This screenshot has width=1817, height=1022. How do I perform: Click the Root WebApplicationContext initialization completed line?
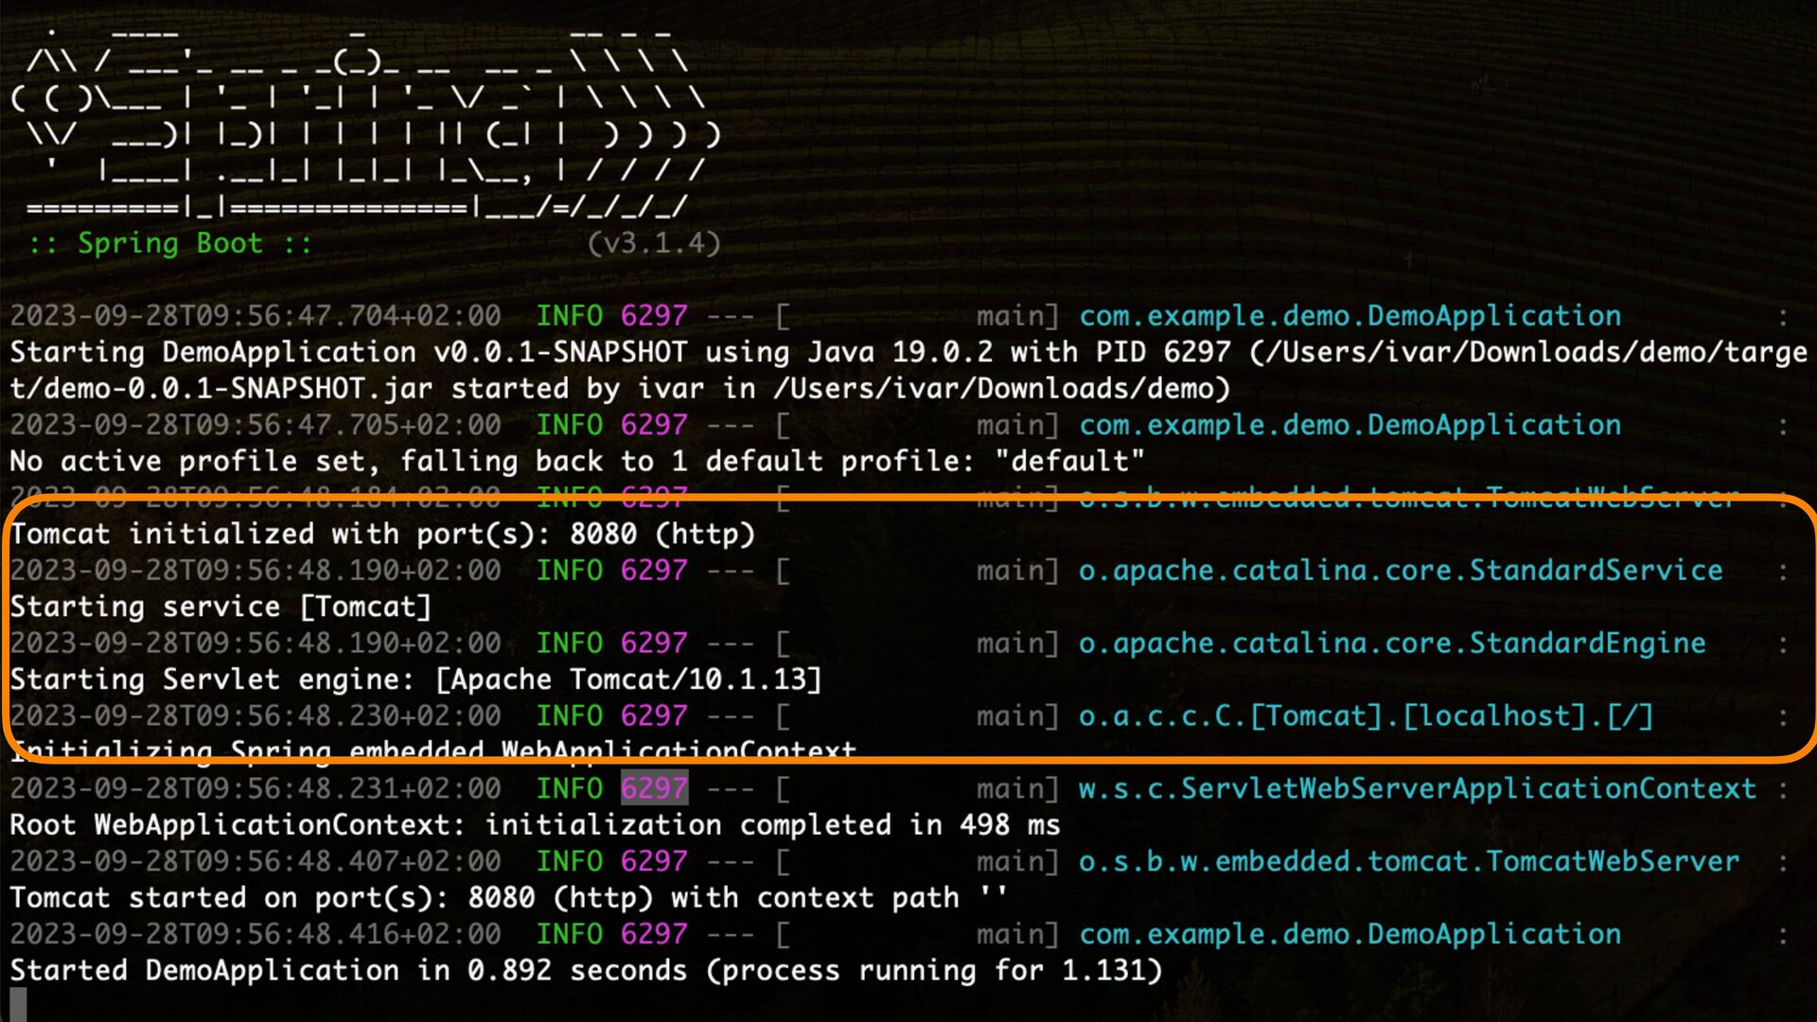click(x=535, y=825)
